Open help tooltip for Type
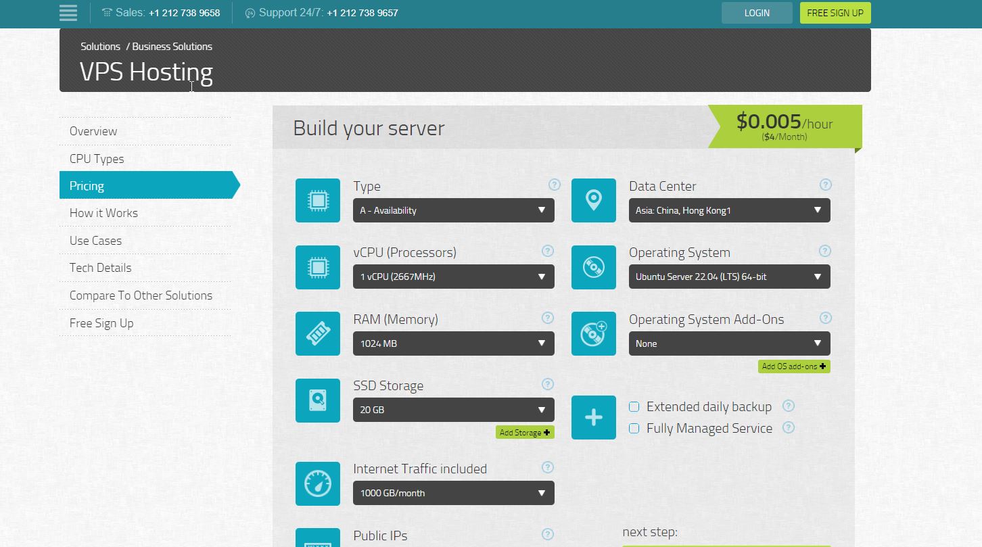982x547 pixels. [555, 185]
